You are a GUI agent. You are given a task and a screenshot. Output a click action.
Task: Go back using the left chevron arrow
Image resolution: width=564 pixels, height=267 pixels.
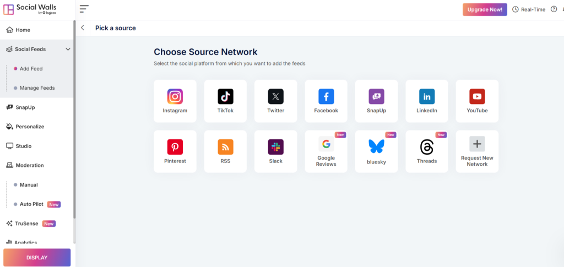(83, 28)
